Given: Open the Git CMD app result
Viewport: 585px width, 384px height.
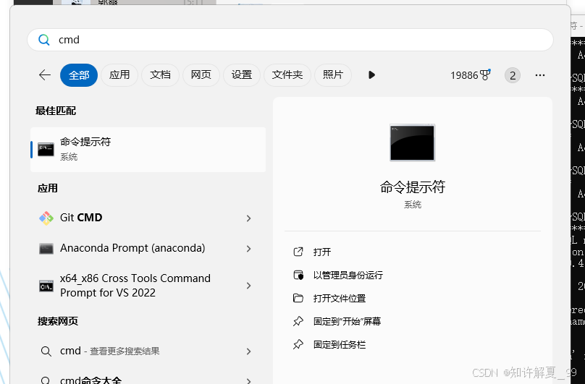Looking at the screenshot, I should (148, 218).
